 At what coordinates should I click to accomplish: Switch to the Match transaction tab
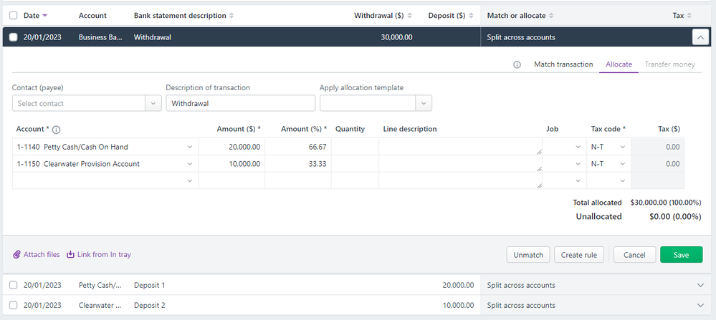click(563, 64)
